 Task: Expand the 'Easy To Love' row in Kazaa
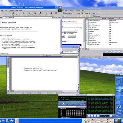click(x=87, y=37)
